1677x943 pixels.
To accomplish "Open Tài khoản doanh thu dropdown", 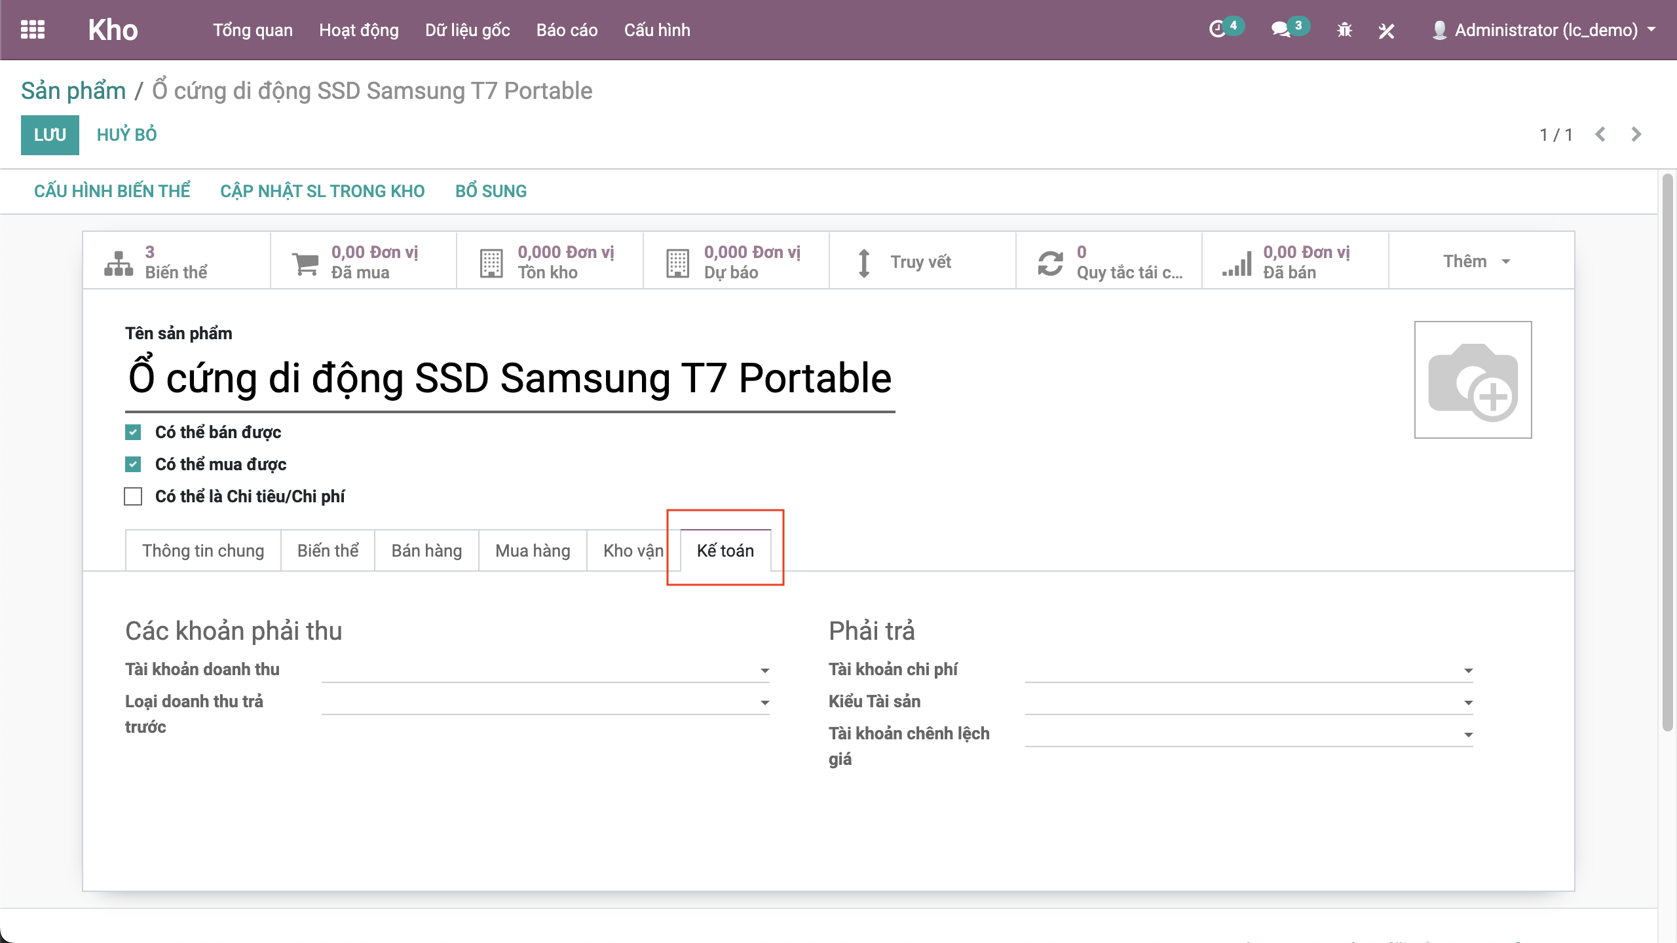I will (764, 670).
